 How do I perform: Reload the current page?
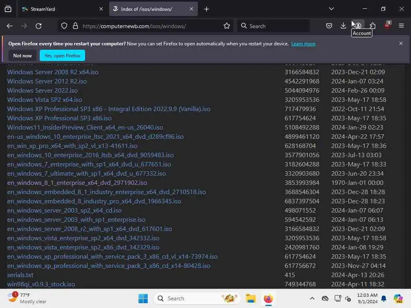pyautogui.click(x=39, y=26)
